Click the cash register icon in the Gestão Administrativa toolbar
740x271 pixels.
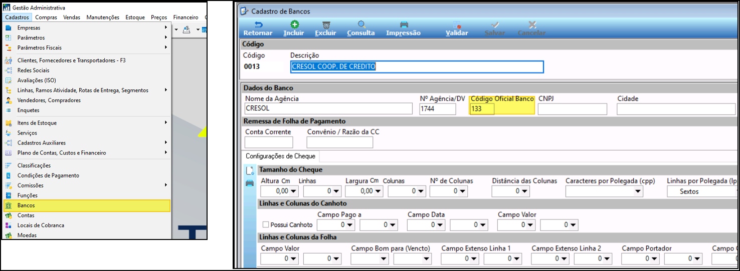[187, 30]
